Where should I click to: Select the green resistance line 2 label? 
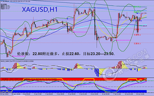point(137,7)
